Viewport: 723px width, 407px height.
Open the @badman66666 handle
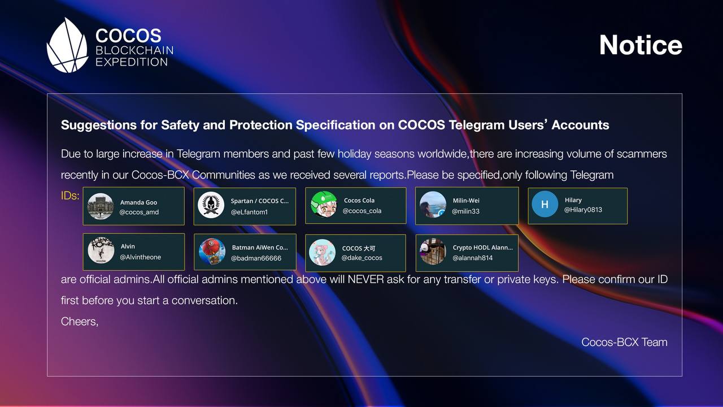pos(256,258)
